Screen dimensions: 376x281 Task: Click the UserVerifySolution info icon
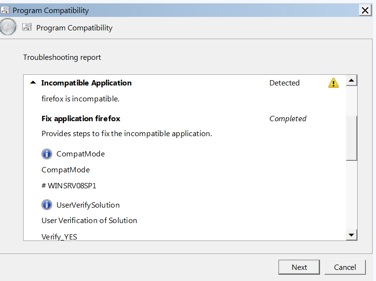pos(47,205)
